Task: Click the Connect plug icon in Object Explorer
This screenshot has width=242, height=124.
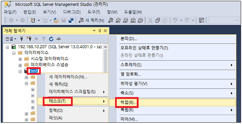Action: [x=22, y=39]
